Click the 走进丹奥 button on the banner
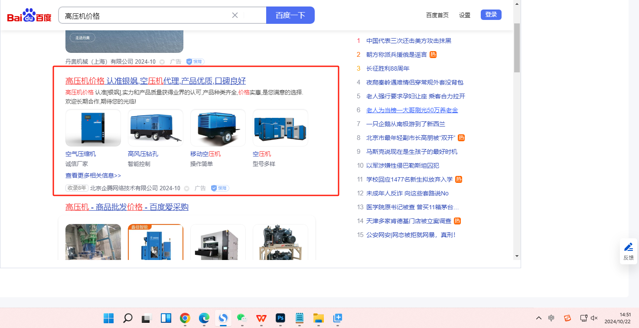The image size is (639, 328). coord(82,38)
